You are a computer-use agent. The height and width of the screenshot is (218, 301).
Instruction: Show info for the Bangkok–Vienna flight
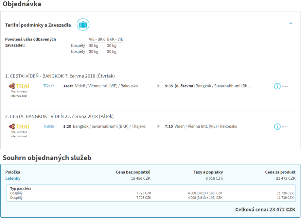277,126
